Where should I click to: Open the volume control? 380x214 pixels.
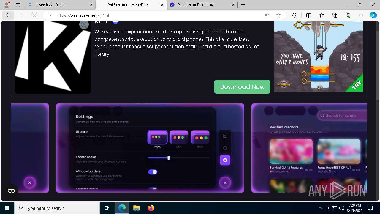coord(341,208)
